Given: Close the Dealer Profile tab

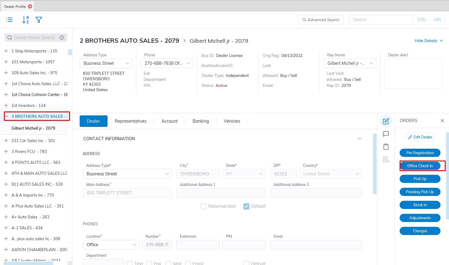Looking at the screenshot, I should (30, 6).
